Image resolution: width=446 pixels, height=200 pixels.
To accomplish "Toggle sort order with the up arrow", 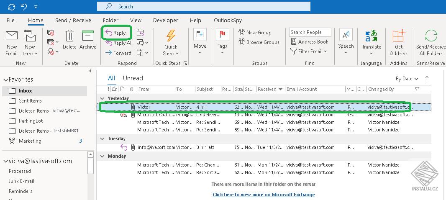I will point(427,79).
